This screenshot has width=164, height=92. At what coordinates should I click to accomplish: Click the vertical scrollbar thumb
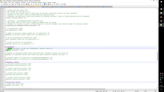point(157,56)
